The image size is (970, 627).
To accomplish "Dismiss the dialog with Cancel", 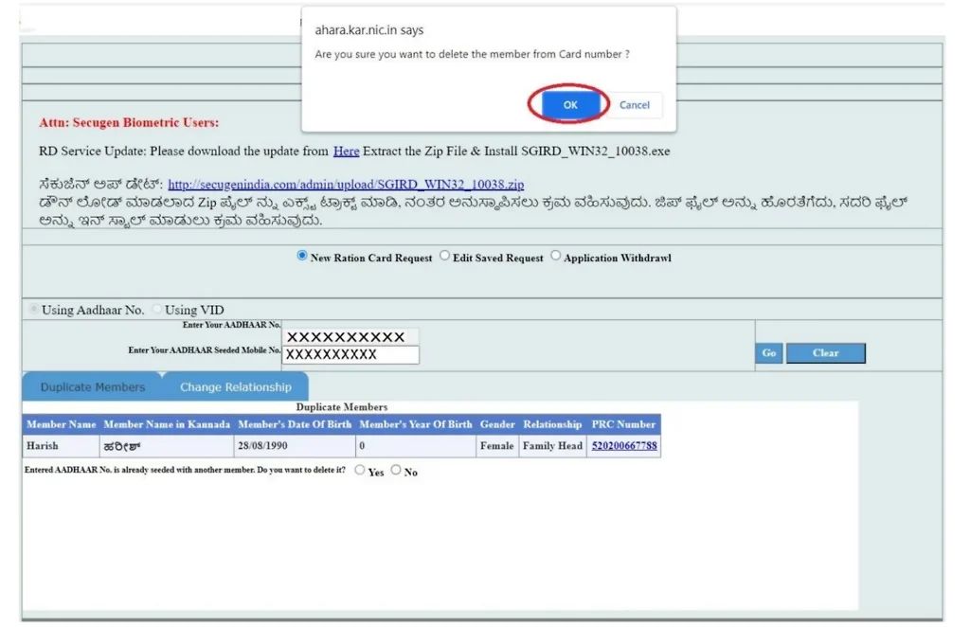I will click(x=634, y=104).
